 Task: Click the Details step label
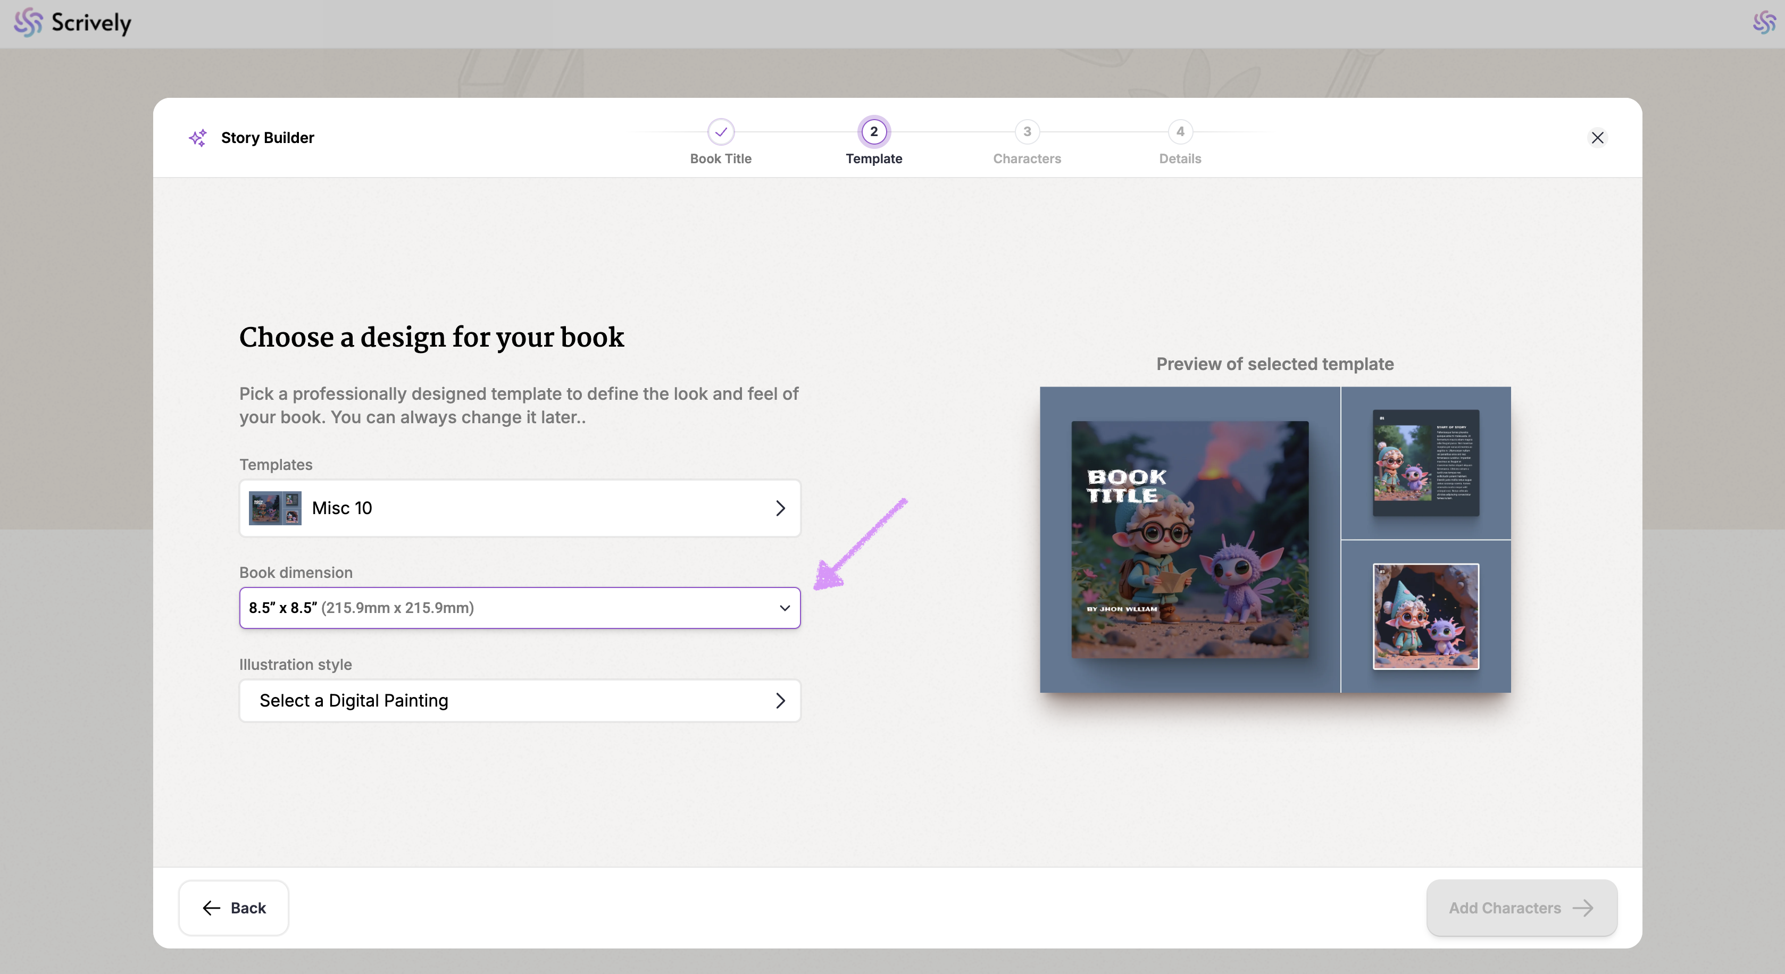pos(1180,158)
